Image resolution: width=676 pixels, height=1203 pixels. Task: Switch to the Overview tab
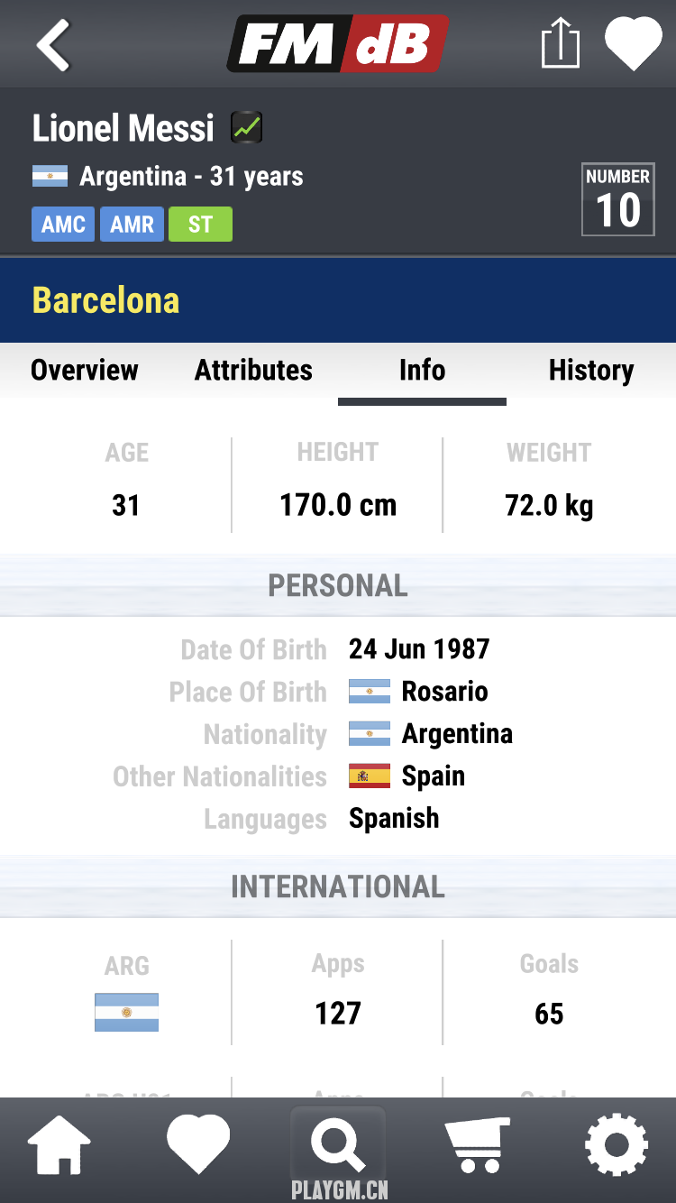pyautogui.click(x=85, y=370)
